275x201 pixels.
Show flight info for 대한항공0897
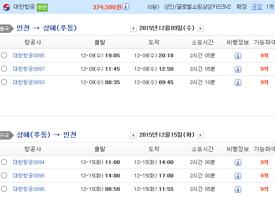pos(238,69)
